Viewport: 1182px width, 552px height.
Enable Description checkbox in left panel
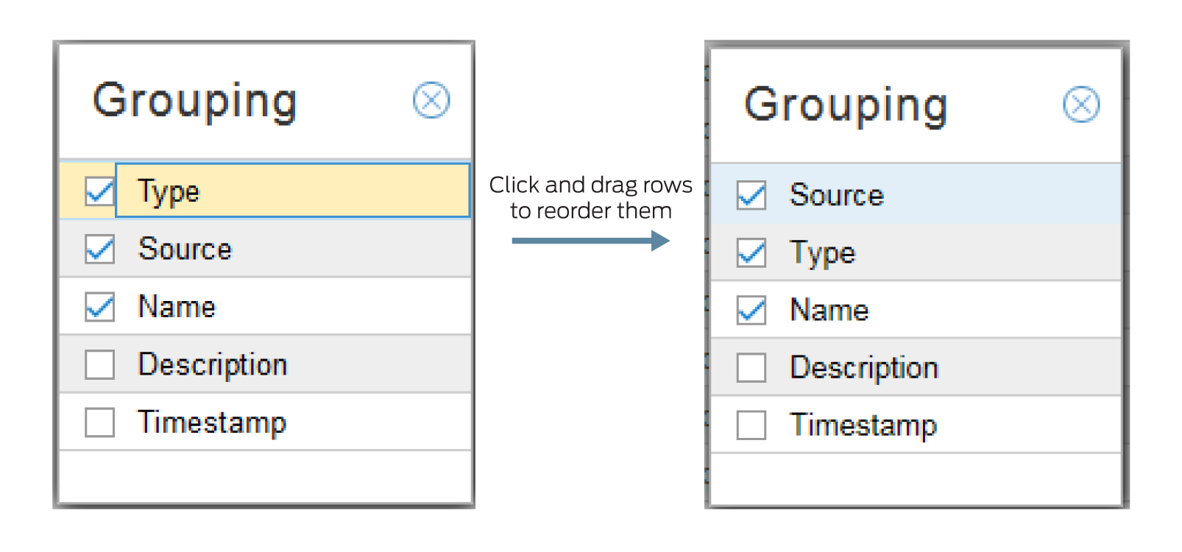99,364
